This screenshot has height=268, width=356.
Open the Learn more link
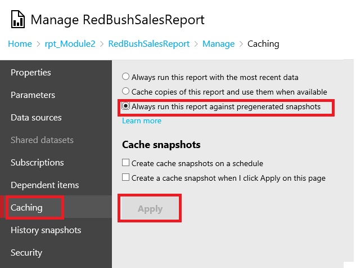[142, 120]
